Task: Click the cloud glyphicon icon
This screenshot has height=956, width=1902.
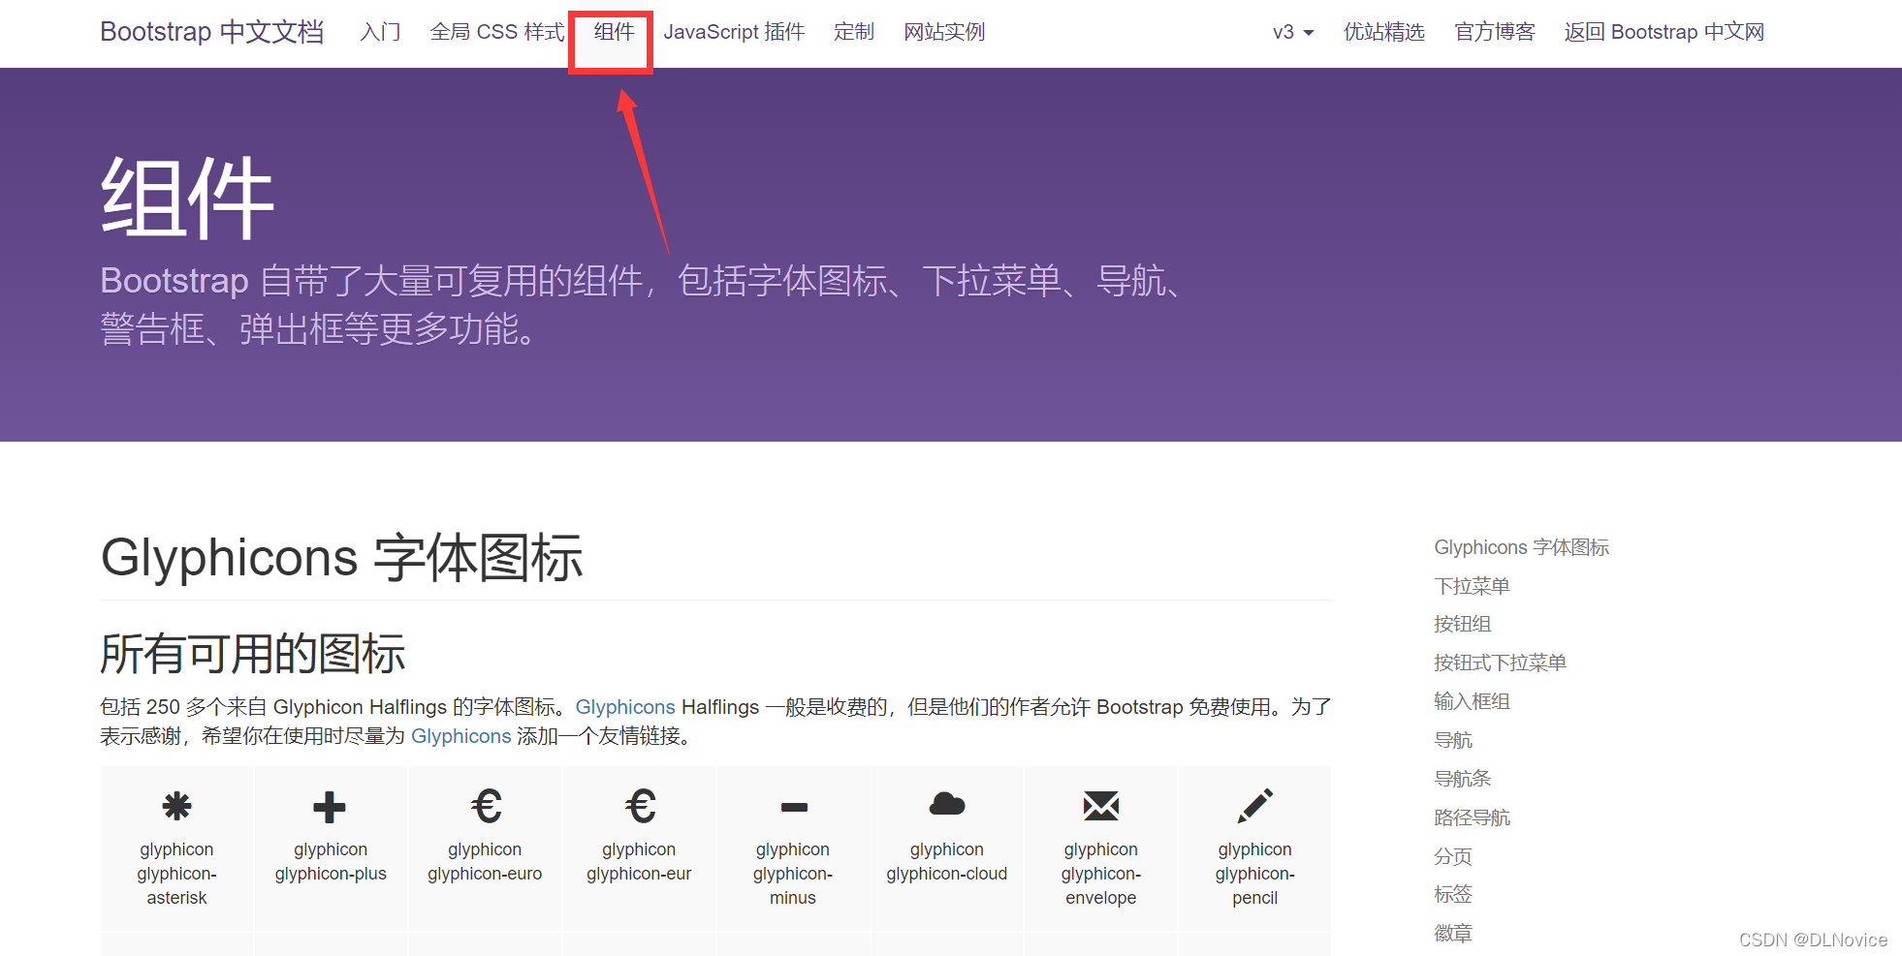Action: (947, 803)
